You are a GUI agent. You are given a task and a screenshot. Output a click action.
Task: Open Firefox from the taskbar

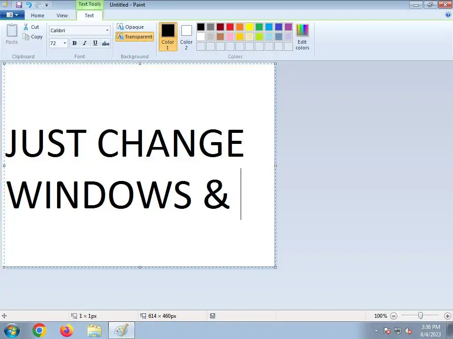(x=67, y=330)
